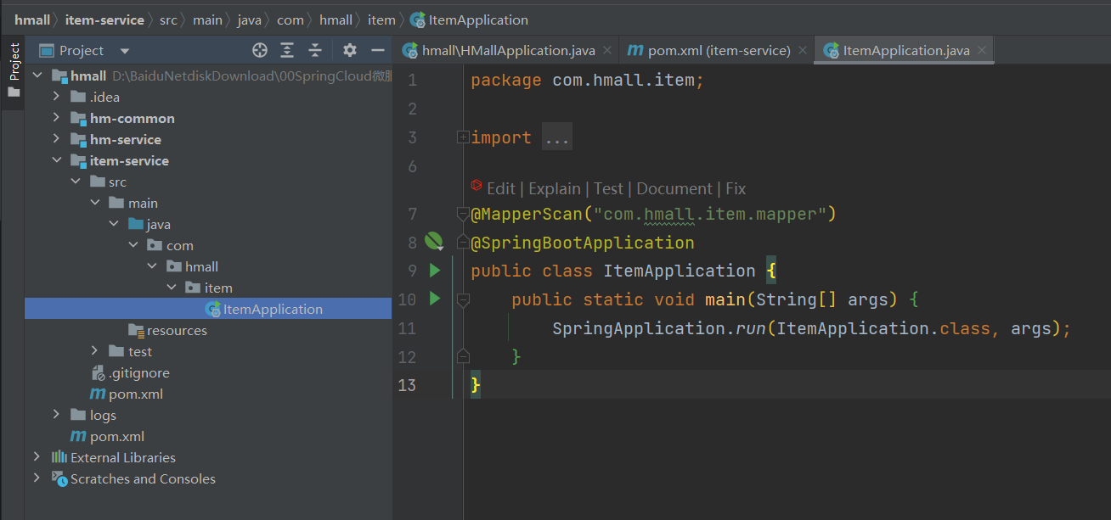Image resolution: width=1111 pixels, height=520 pixels.
Task: Click hmall in the breadcrumb bar
Action: tap(32, 20)
